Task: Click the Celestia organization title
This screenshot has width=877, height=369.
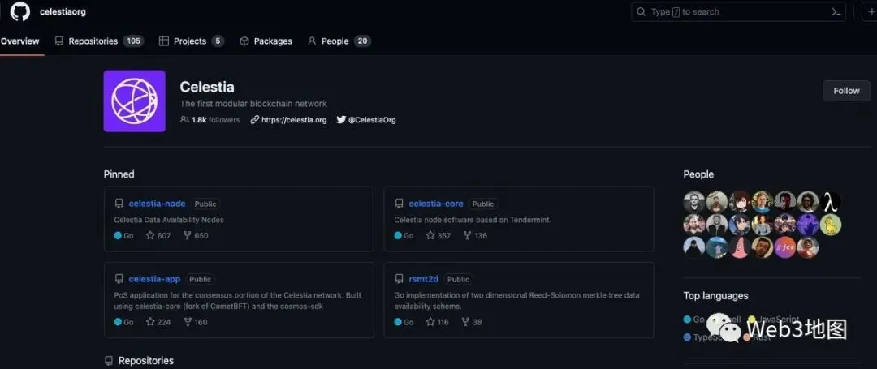Action: click(207, 87)
